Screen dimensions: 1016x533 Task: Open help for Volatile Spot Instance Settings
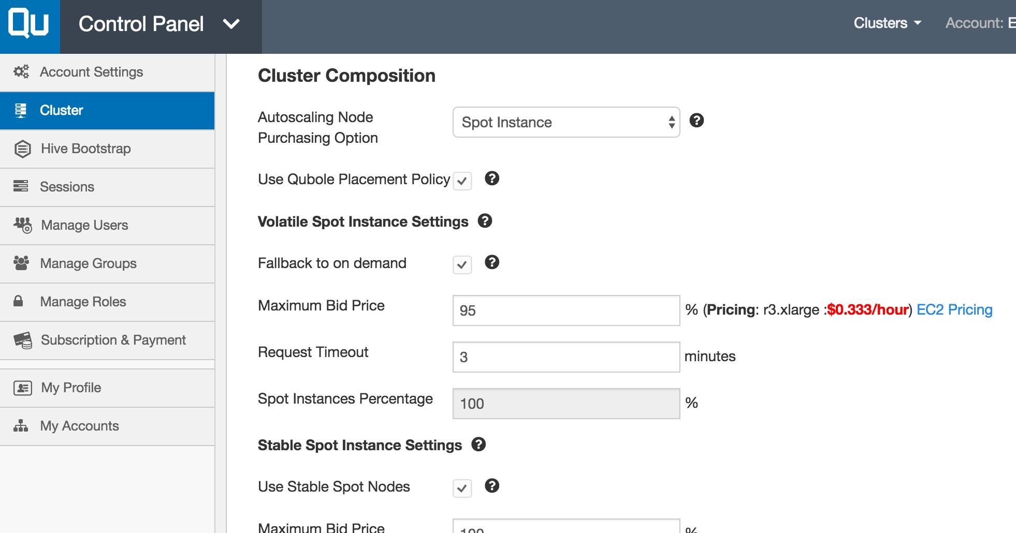coord(485,221)
